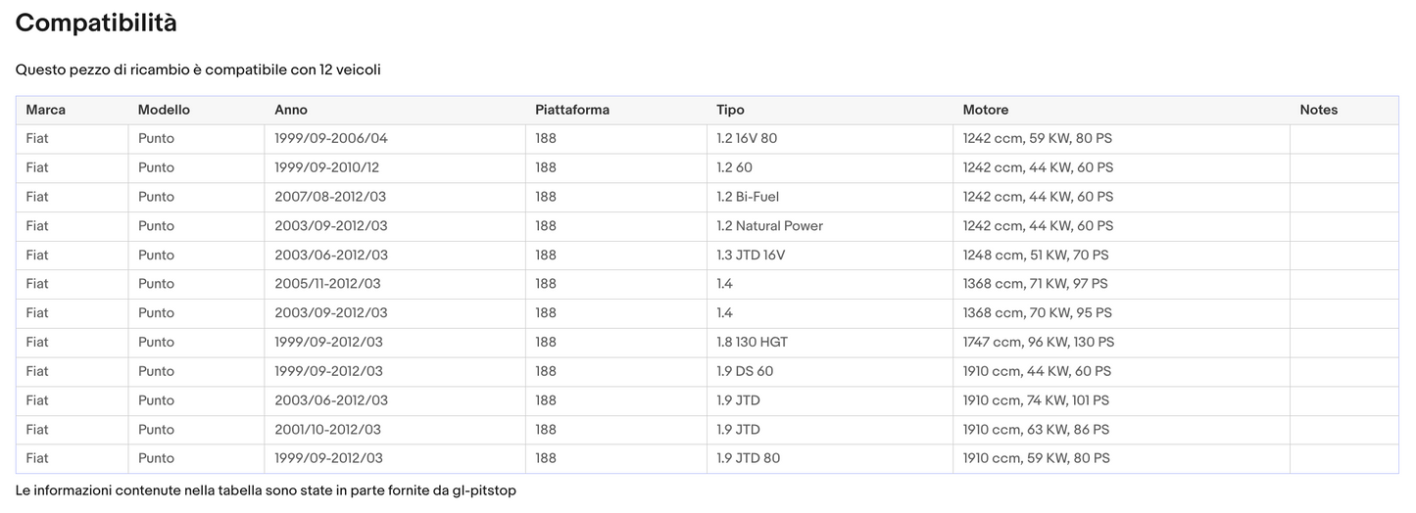Screen dimensions: 1416x513
Task: Click the 1.9 DS 60 type cell
Action: [x=745, y=371]
